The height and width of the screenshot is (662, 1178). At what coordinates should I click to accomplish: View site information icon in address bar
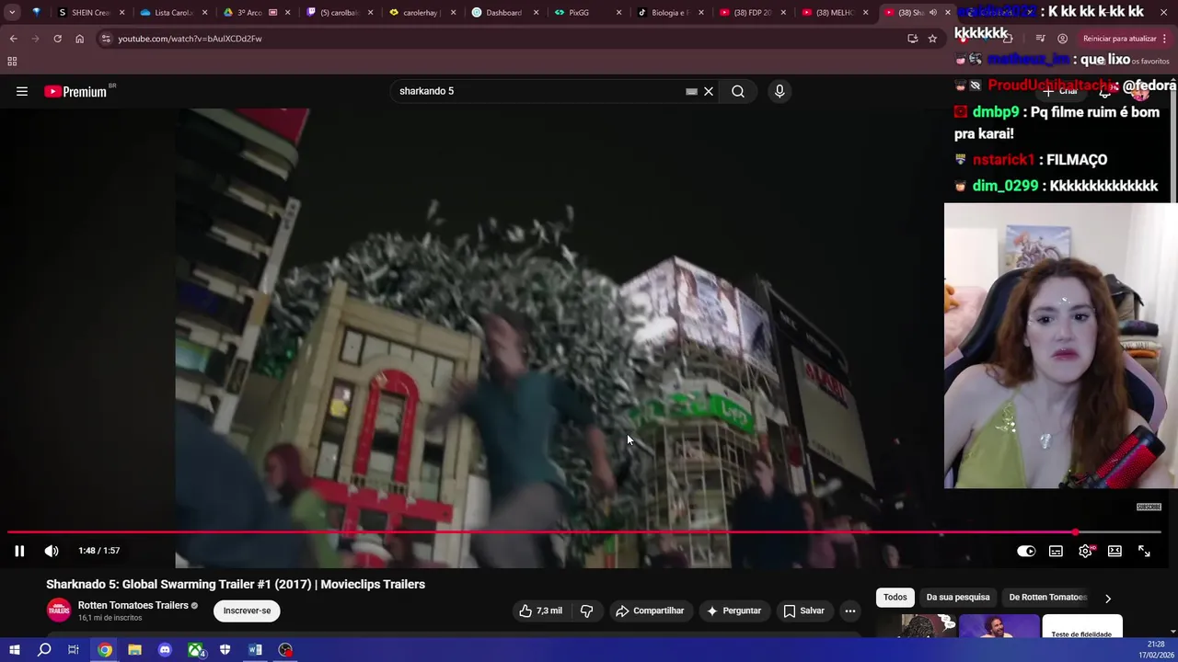[x=106, y=39]
